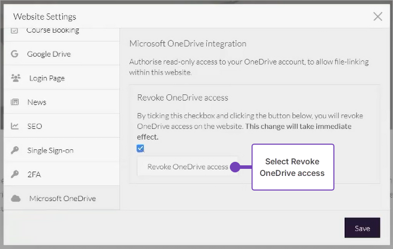Select the News menu item
The width and height of the screenshot is (393, 249).
pyautogui.click(x=37, y=102)
